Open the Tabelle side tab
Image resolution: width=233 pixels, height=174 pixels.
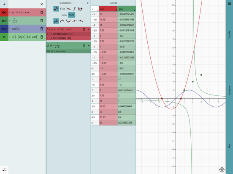(x=229, y=35)
